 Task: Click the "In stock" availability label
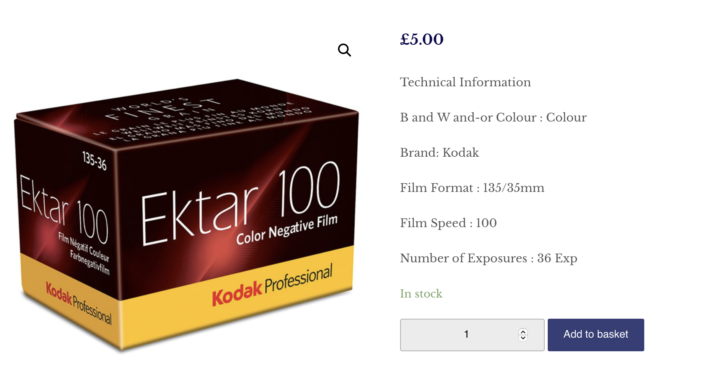pyautogui.click(x=421, y=293)
